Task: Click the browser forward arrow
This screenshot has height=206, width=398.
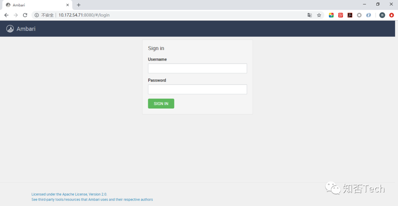Action: (16, 15)
